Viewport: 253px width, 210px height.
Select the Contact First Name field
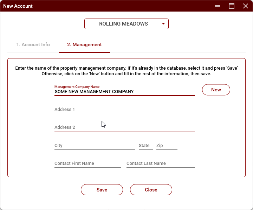coord(87,163)
